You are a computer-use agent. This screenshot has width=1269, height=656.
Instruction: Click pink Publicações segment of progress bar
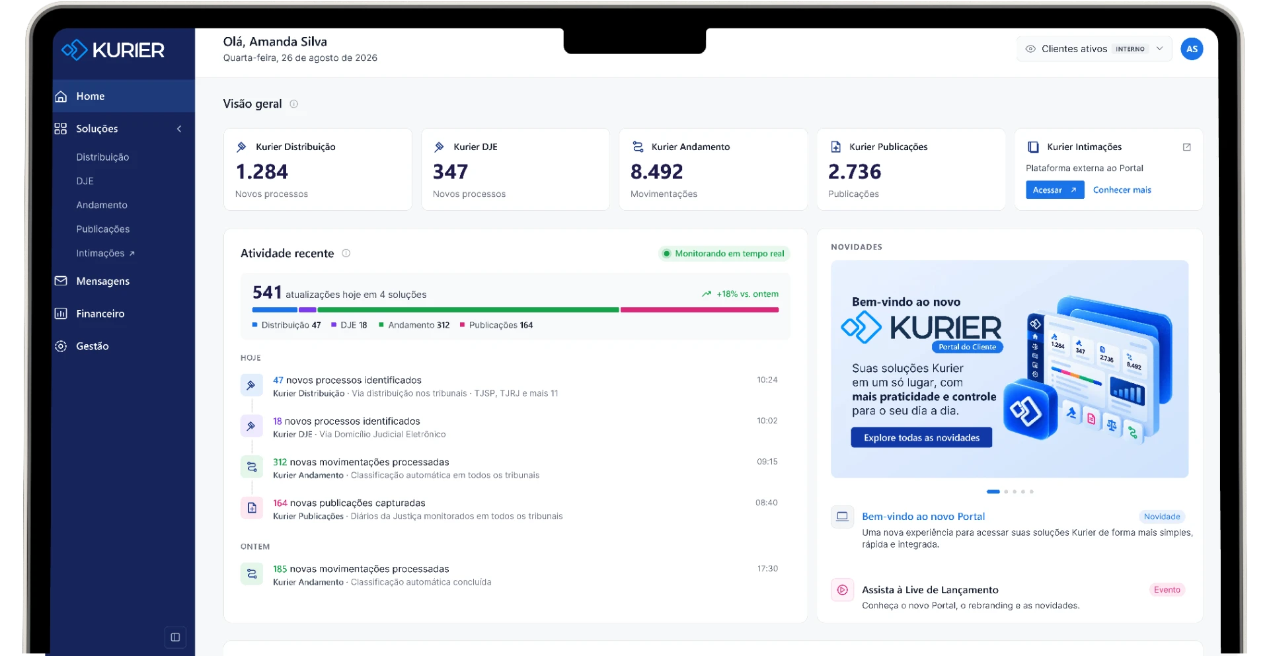(699, 310)
